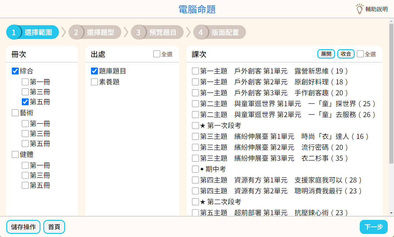This screenshot has width=394, height=237.
Task: Select step 4 版面配置
Action: (219, 32)
